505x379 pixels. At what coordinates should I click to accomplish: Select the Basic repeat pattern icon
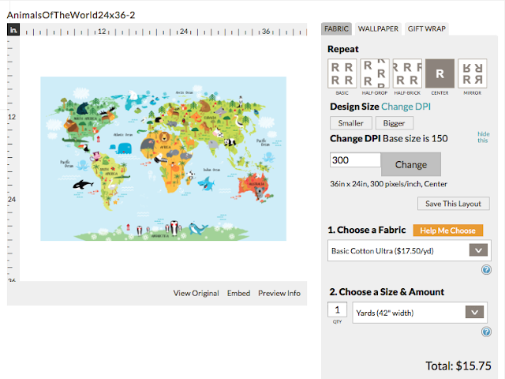342,73
